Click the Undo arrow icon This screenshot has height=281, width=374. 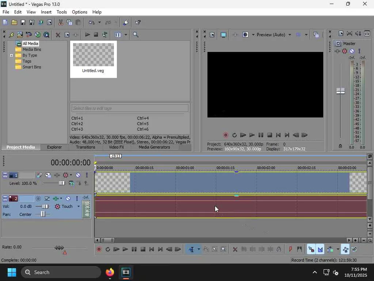click(x=92, y=22)
